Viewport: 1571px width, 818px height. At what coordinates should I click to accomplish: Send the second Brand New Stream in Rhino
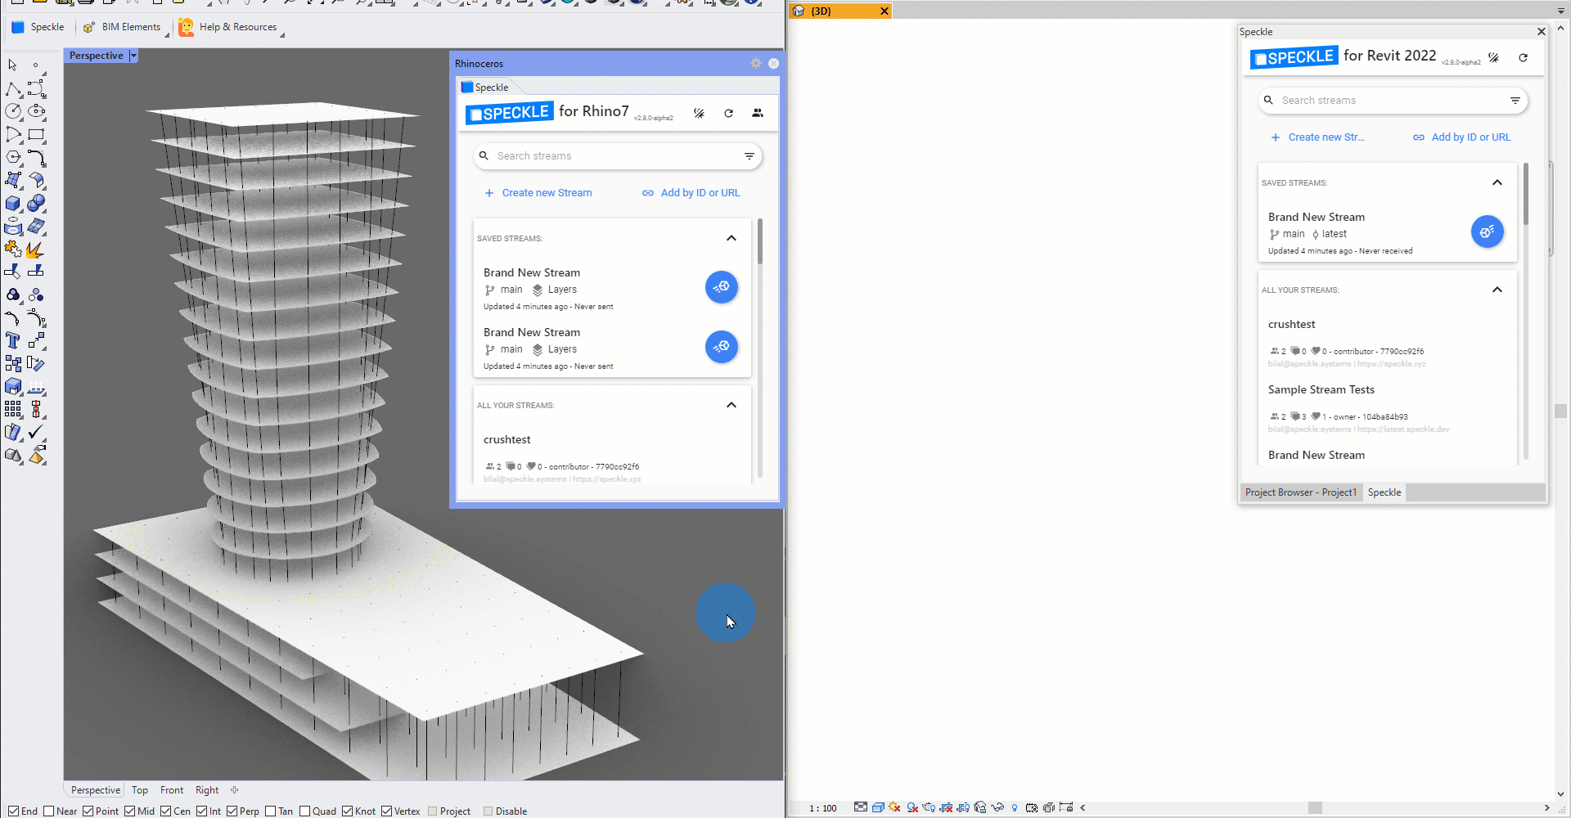pos(722,347)
